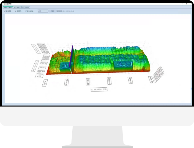Viewport: 194px width, 148px height.
Task: Switch to the 全库区三维显示 tab
Action: (x=8, y=7)
